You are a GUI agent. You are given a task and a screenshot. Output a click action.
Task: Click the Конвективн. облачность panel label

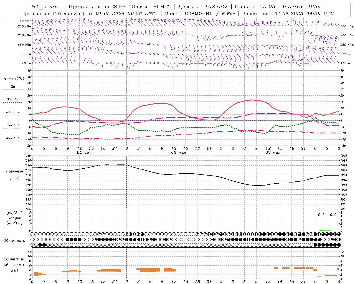click(x=14, y=262)
